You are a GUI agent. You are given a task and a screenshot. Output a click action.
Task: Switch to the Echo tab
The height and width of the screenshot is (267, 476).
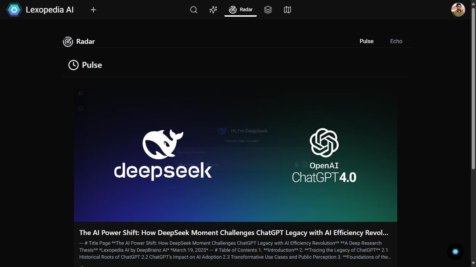point(396,41)
